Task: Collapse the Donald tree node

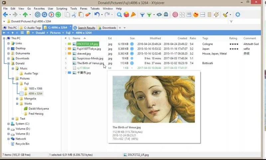Action: tap(9, 64)
